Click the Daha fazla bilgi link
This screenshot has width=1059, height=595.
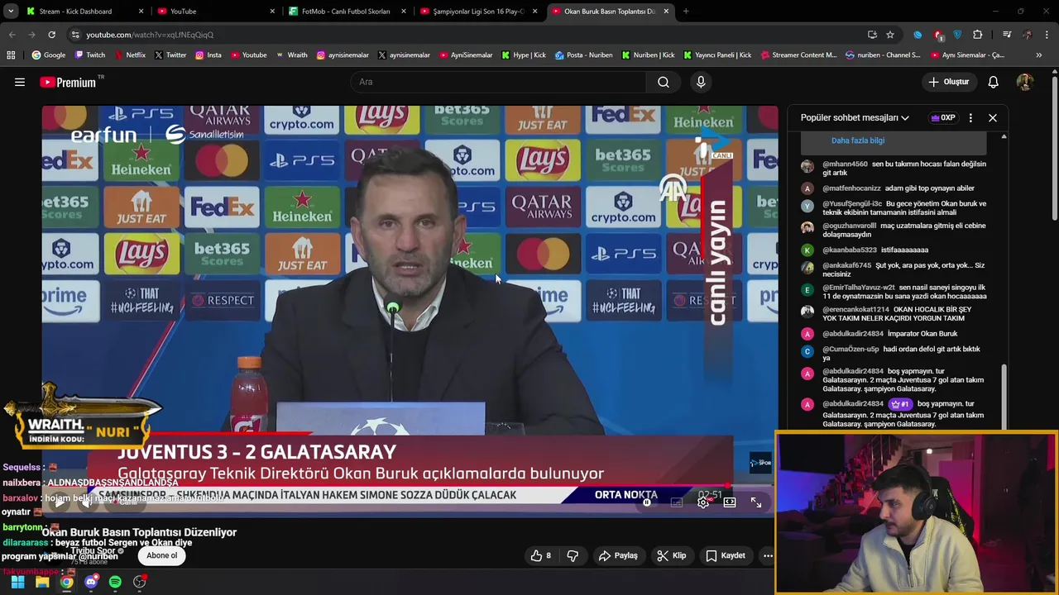858,140
